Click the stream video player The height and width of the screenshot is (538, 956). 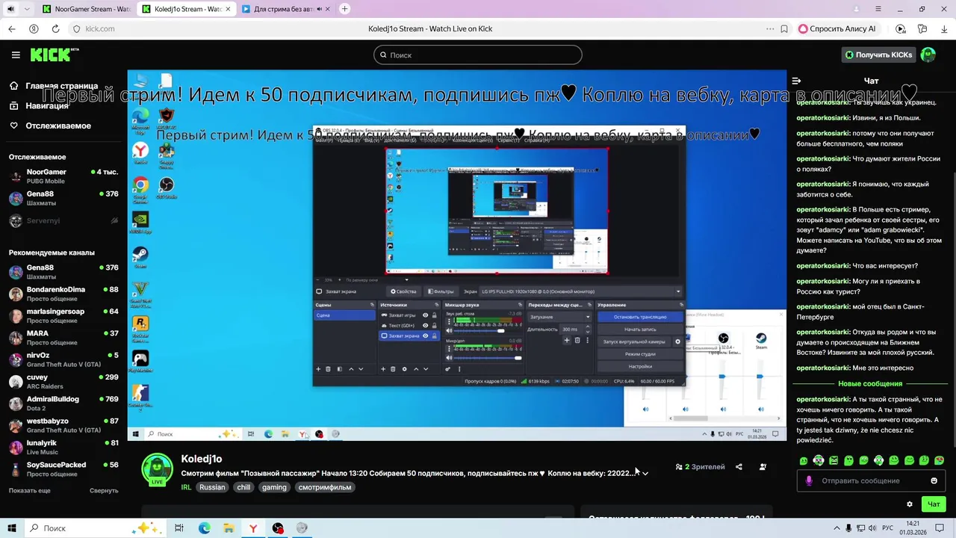click(456, 256)
